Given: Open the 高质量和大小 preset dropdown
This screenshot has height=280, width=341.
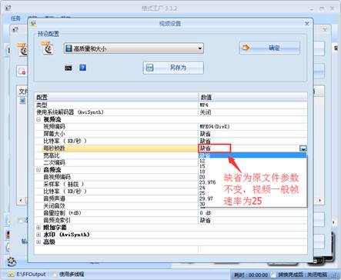Looking at the screenshot, I should (x=134, y=48).
